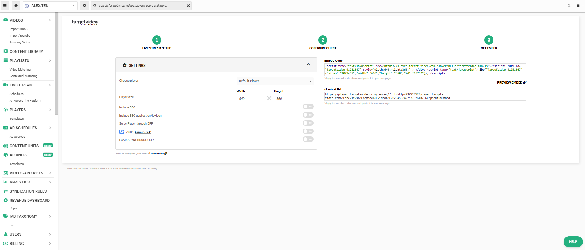Screen dimensions: 585x250
Task: Click the Settings gear in panel header
Action: pos(125,65)
